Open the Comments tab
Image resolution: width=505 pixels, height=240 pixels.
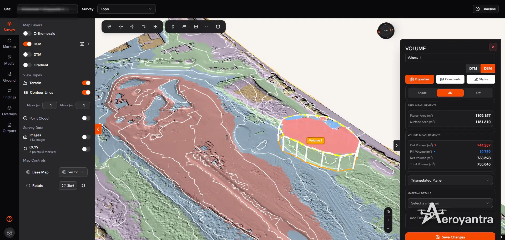coord(450,79)
